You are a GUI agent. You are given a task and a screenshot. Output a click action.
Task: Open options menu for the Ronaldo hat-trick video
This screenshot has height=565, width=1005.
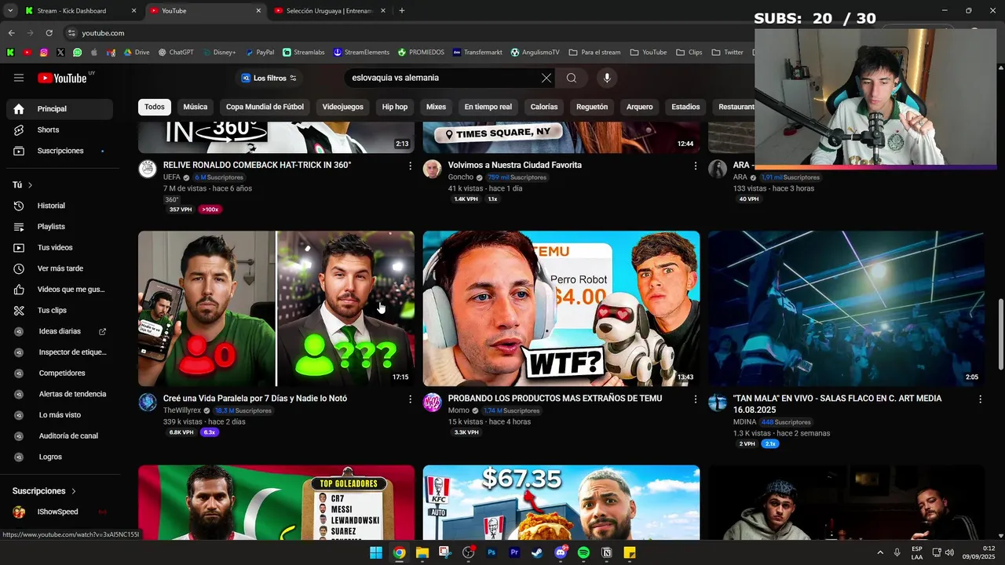410,166
